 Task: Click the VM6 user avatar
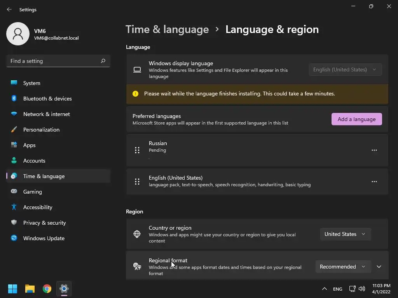pos(18,34)
